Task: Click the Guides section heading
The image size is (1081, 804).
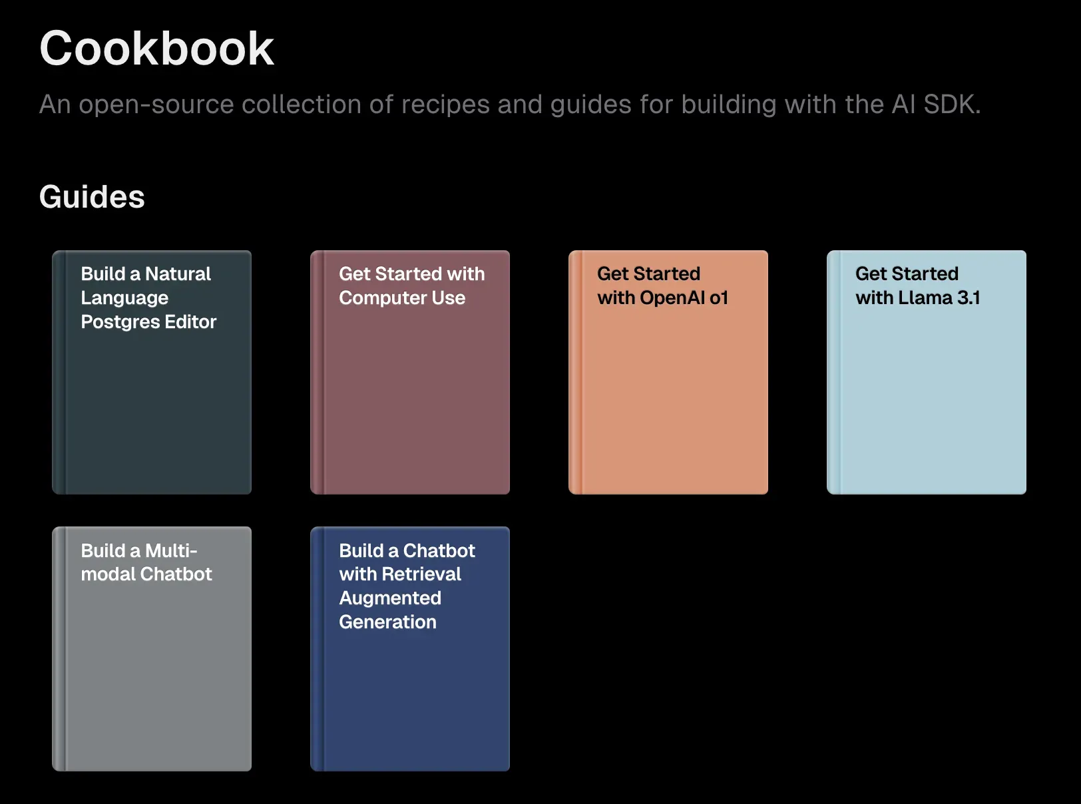Action: (92, 197)
